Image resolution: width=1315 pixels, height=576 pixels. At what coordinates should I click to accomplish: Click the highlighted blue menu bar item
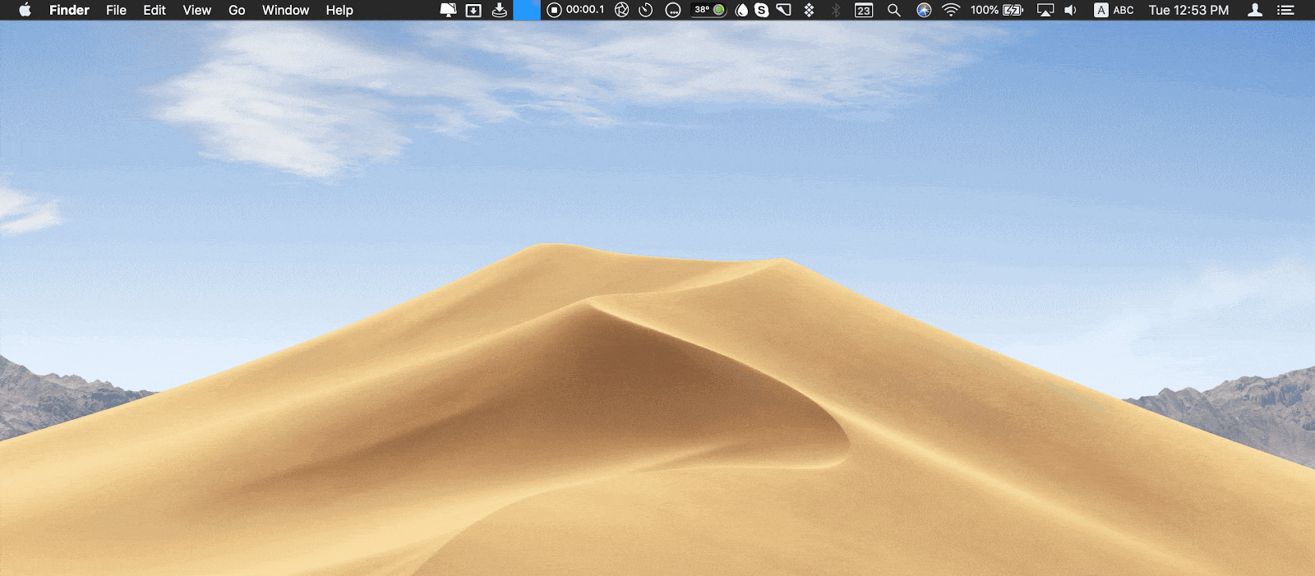click(x=527, y=10)
